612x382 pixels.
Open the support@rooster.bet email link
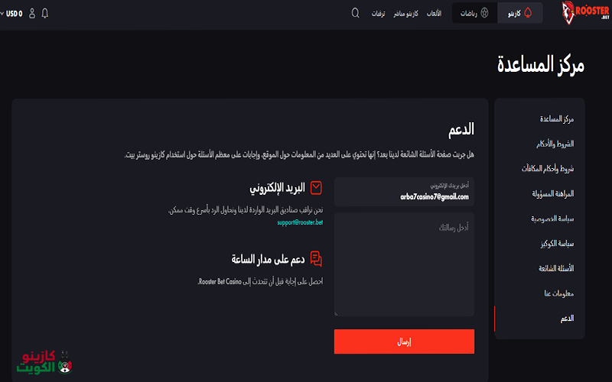pos(300,222)
